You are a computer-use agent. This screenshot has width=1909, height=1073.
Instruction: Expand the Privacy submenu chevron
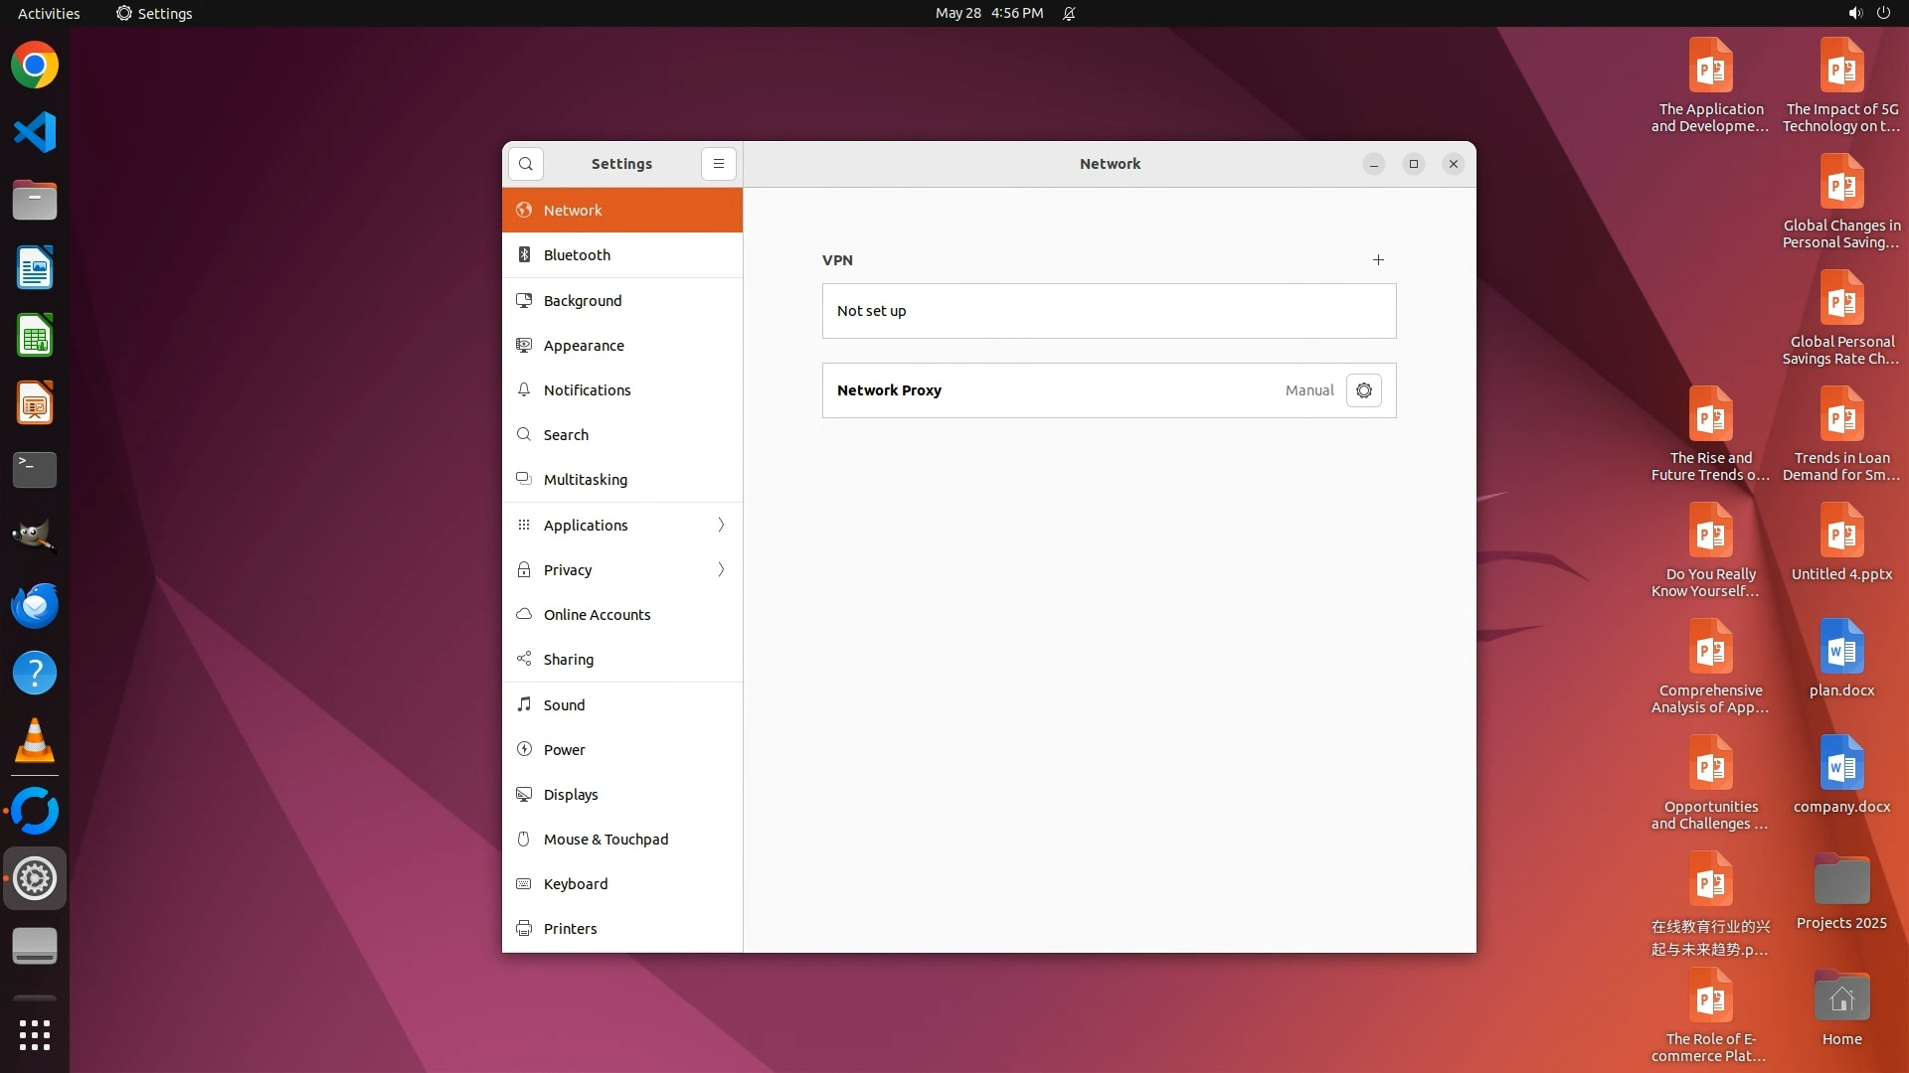[x=721, y=569]
